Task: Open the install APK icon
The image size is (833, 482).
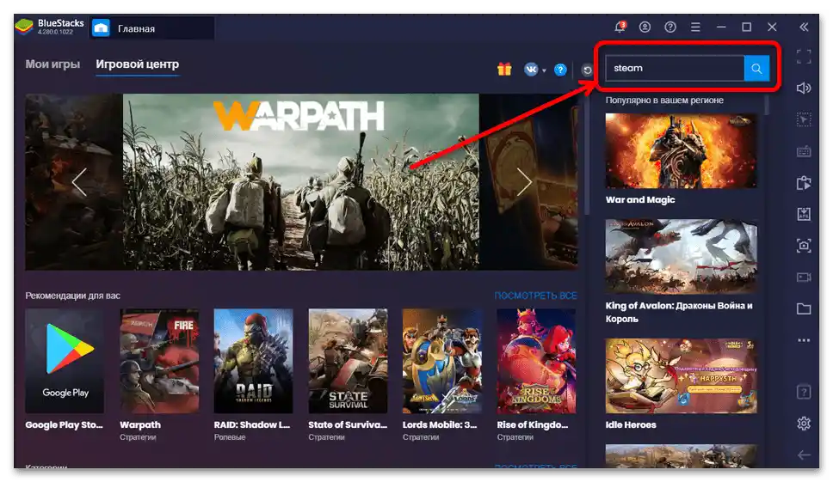Action: pyautogui.click(x=804, y=214)
